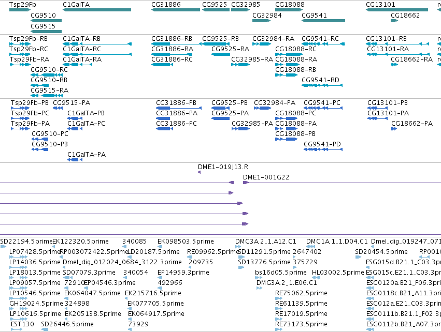Select transcript CG9541-RC

[x=320, y=38]
